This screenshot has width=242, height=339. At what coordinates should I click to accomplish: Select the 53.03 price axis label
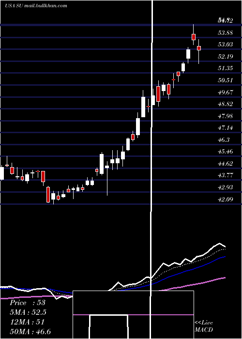pyautogui.click(x=226, y=45)
